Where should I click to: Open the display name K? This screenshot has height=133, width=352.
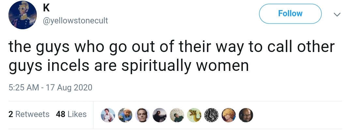(46, 8)
